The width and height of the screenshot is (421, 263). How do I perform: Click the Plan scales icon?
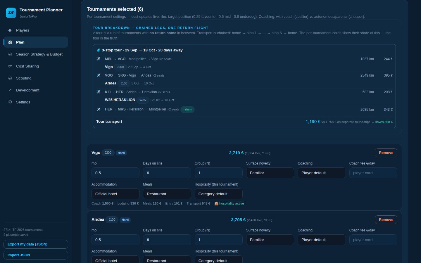pos(10,42)
